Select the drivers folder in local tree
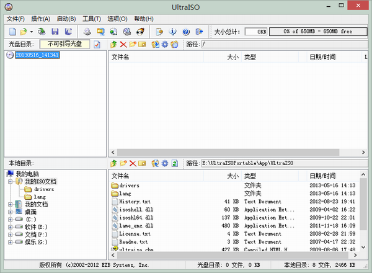372x273 pixels. click(x=44, y=189)
